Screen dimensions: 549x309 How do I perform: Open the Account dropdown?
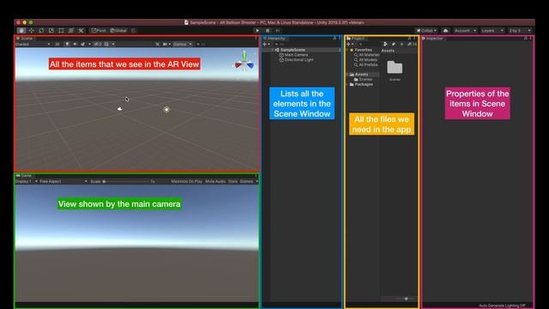click(x=465, y=31)
